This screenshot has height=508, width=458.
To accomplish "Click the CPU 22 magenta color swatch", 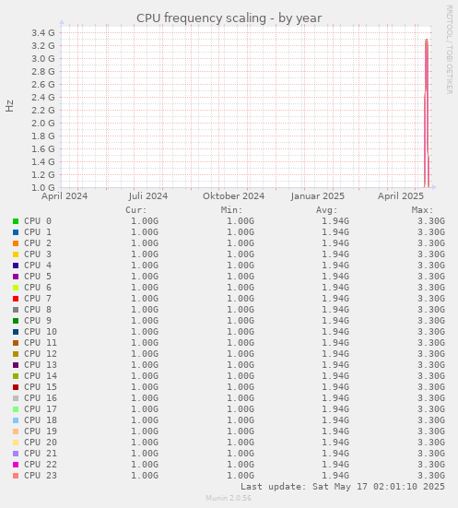I will (16, 465).
